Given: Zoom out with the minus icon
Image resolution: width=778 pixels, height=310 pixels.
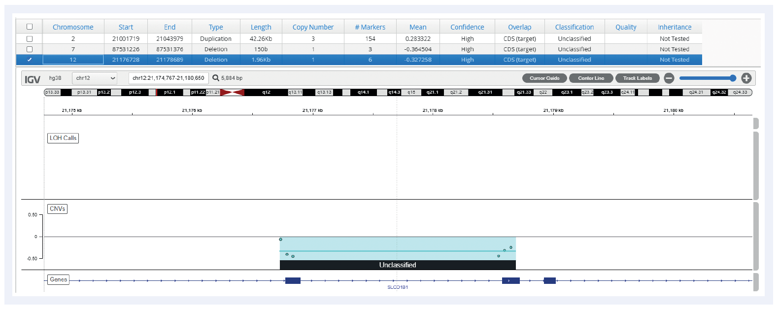Looking at the screenshot, I should click(669, 78).
